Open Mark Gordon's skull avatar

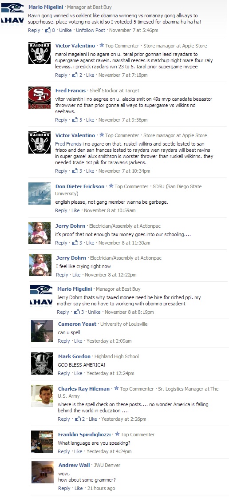[42, 364]
